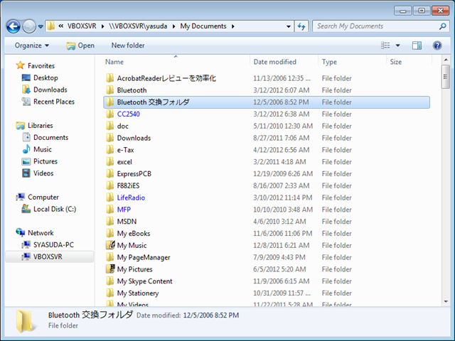
Task: Select the My Pictures folder icon
Action: 110,269
